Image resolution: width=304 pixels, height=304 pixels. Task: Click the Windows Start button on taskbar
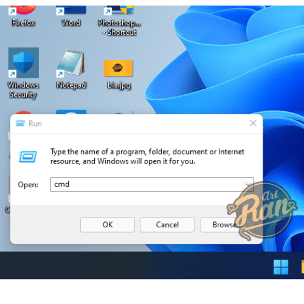pyautogui.click(x=281, y=267)
